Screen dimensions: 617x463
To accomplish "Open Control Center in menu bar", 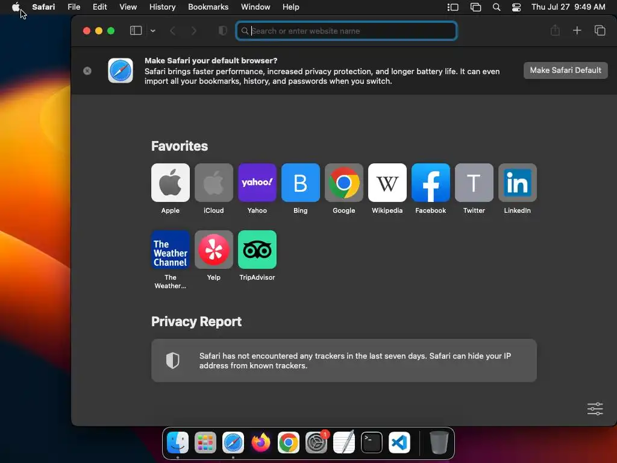I will point(516,7).
